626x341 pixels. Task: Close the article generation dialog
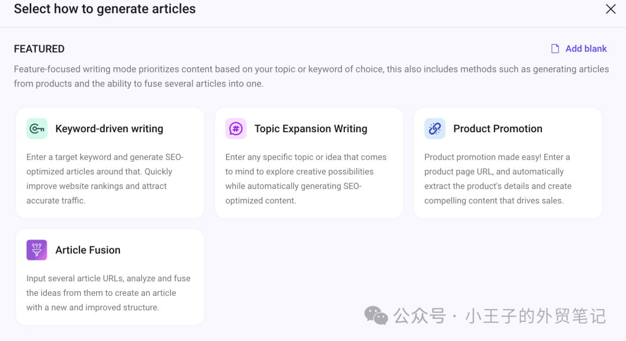click(x=610, y=9)
